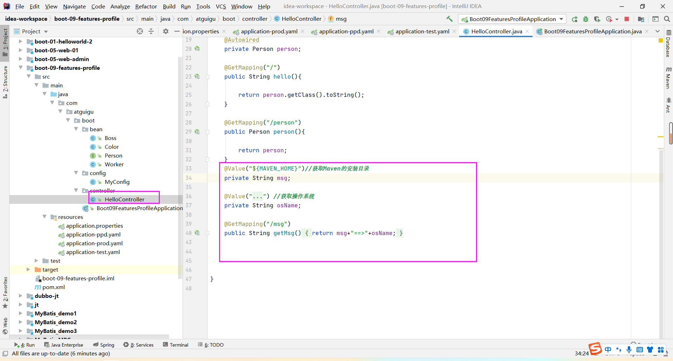Open the Refactor menu
The width and height of the screenshot is (673, 361).
click(146, 6)
